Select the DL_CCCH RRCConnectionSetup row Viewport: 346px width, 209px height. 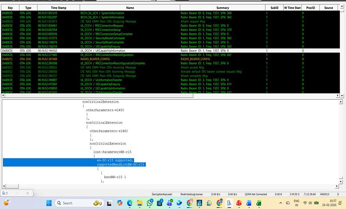coord(170,30)
